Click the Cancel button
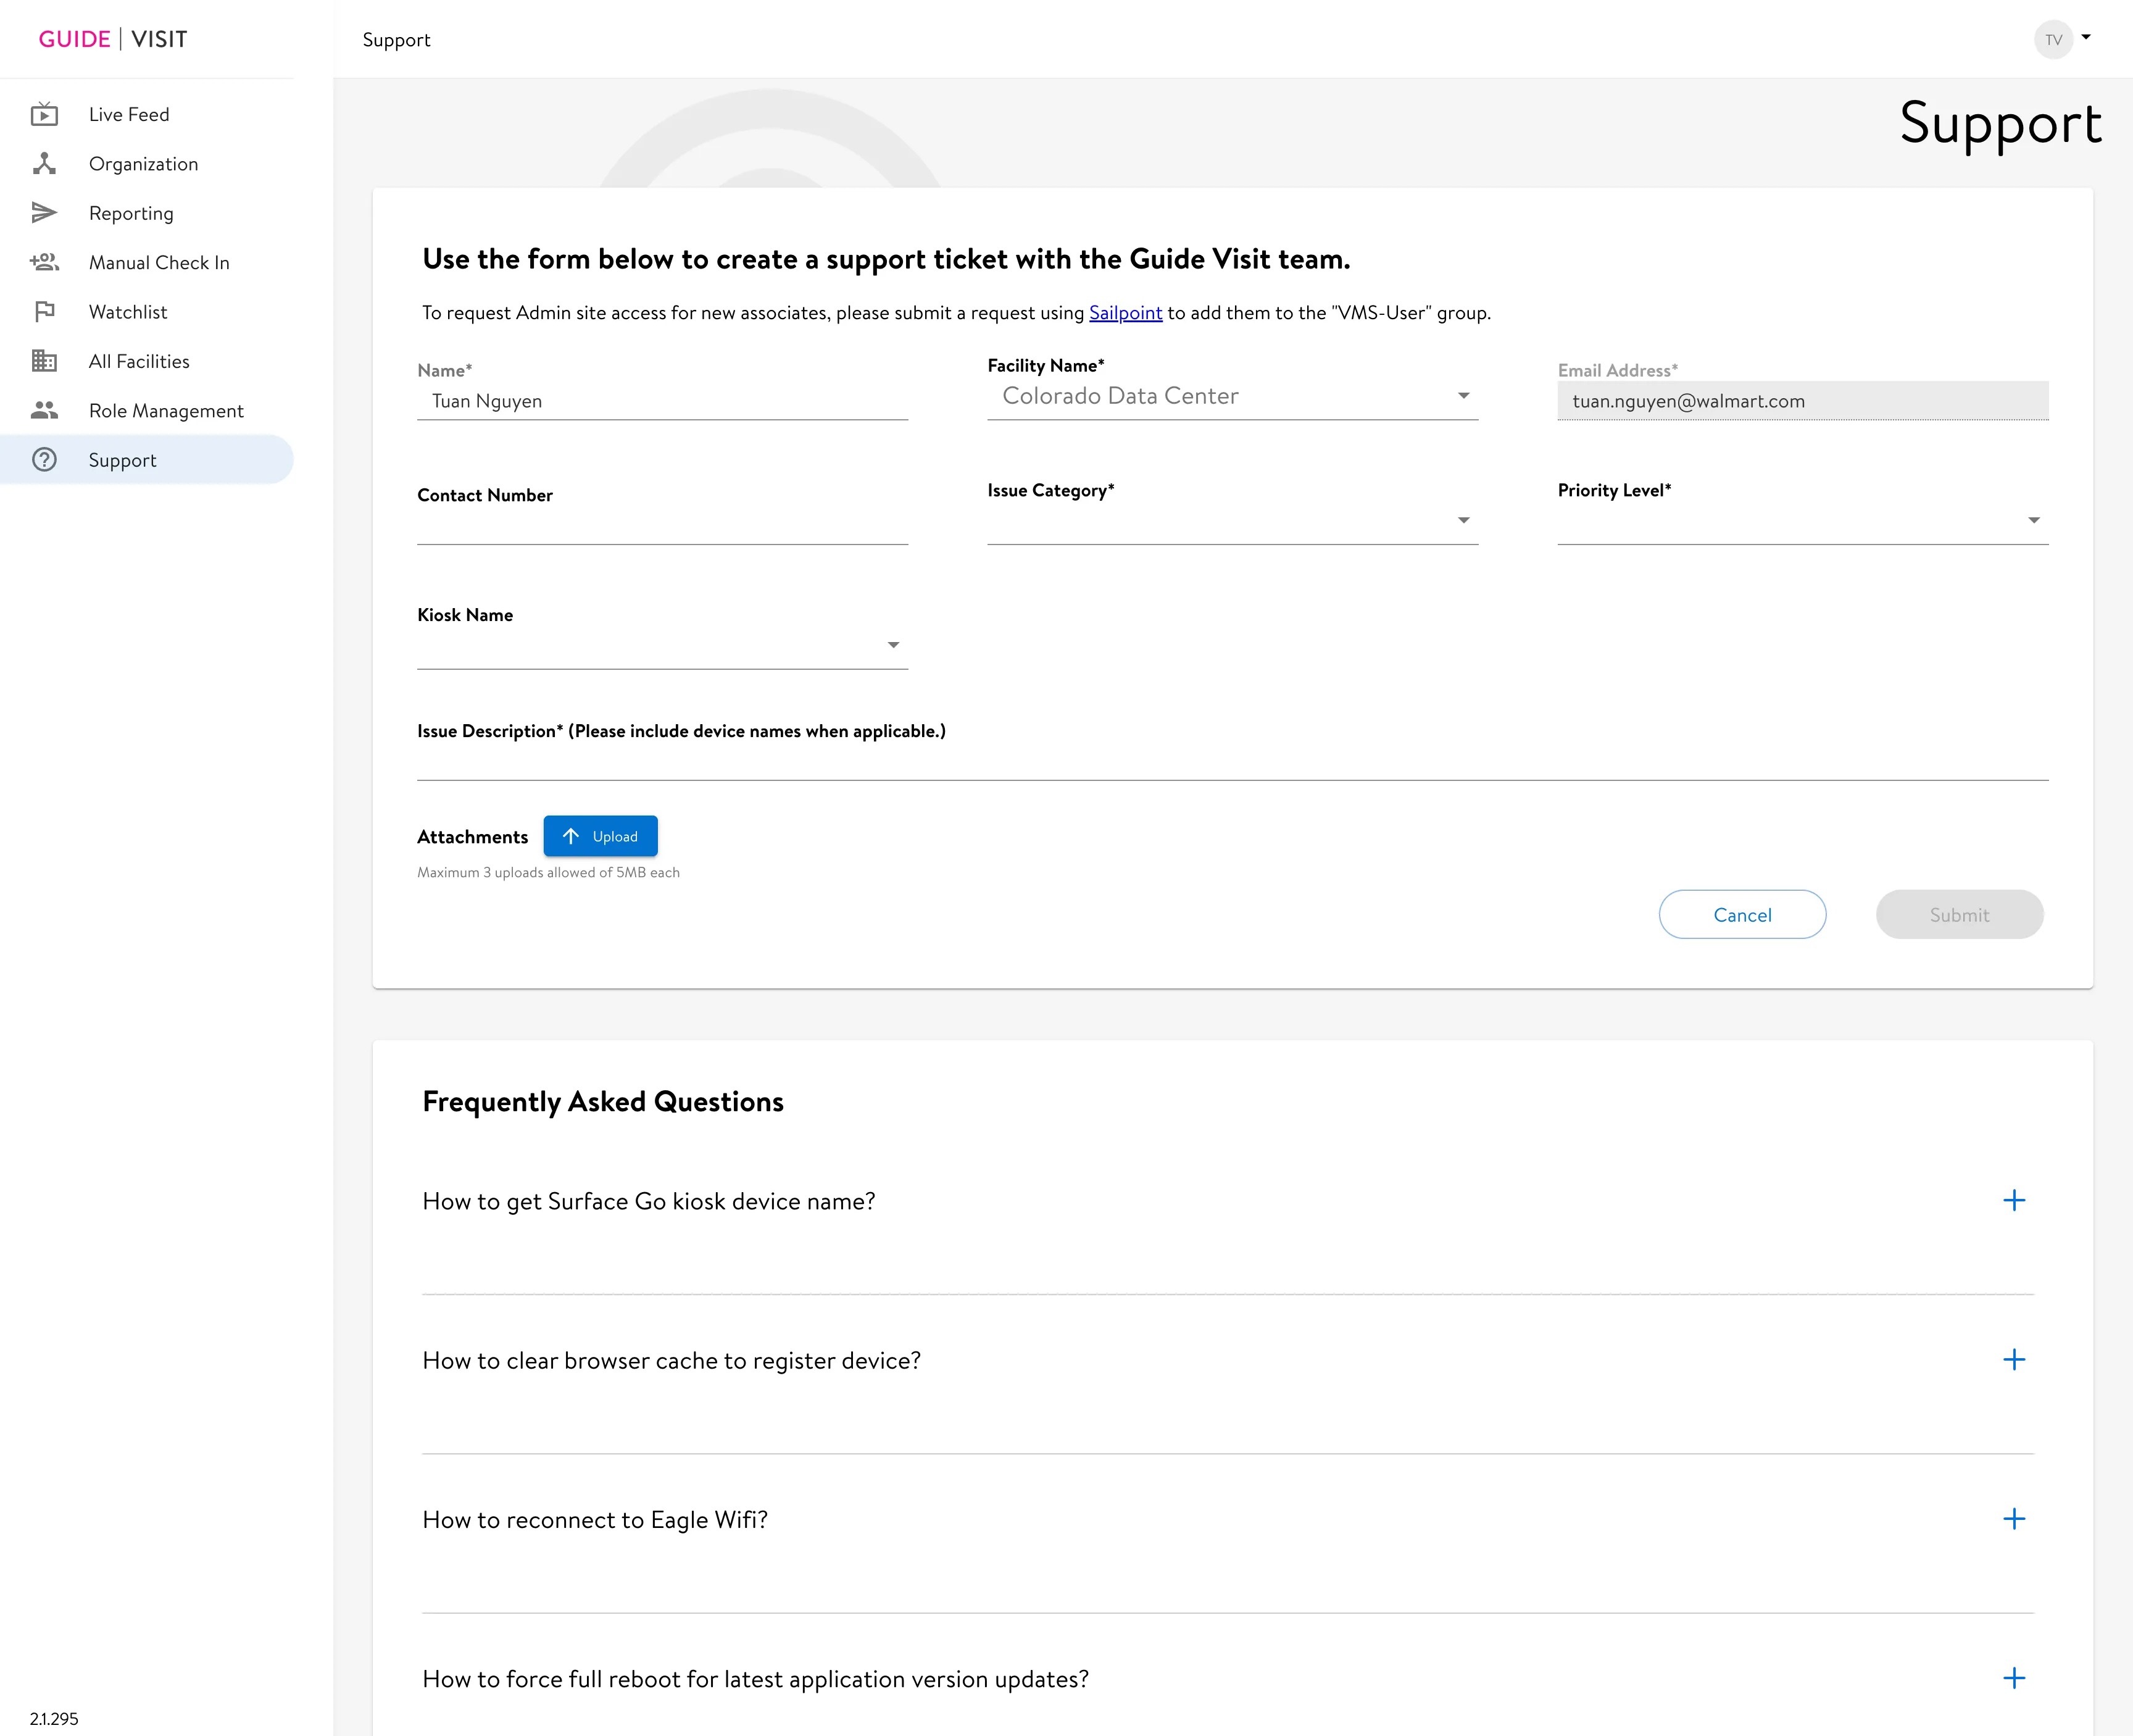The height and width of the screenshot is (1736, 2133). 1742,914
